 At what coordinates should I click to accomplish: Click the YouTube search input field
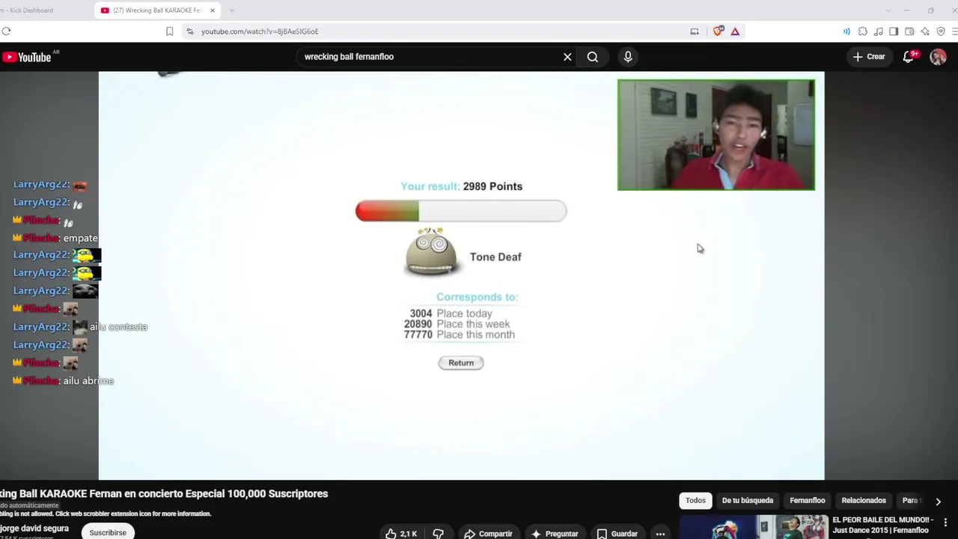tap(430, 57)
